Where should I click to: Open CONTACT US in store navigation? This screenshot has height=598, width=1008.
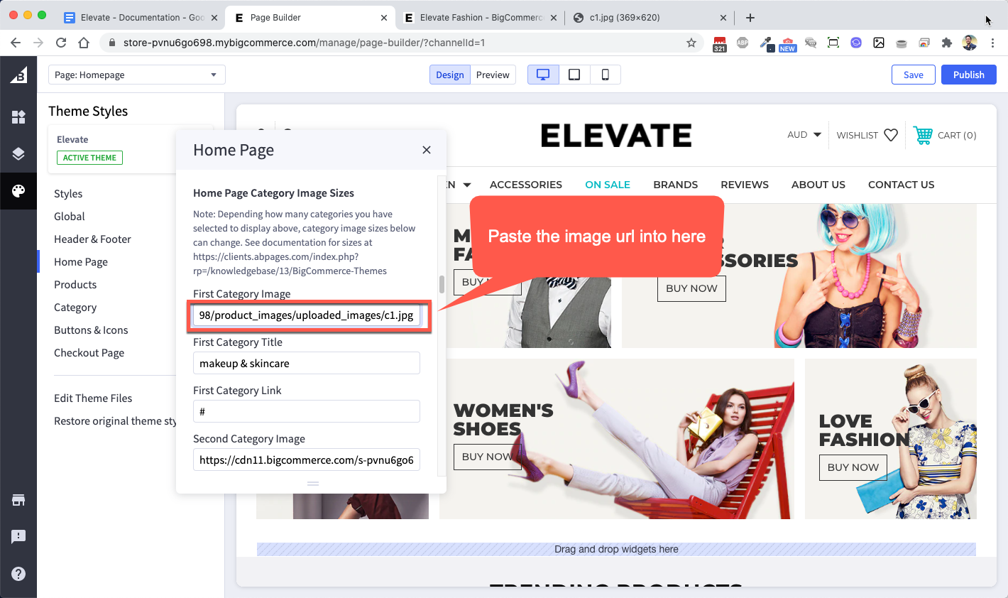(902, 185)
